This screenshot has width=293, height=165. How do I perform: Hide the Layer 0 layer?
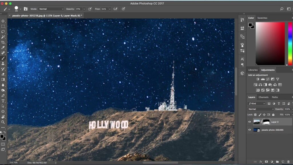point(250,121)
